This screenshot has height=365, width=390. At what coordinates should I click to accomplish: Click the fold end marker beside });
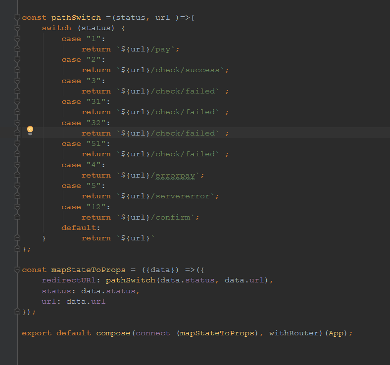17,312
